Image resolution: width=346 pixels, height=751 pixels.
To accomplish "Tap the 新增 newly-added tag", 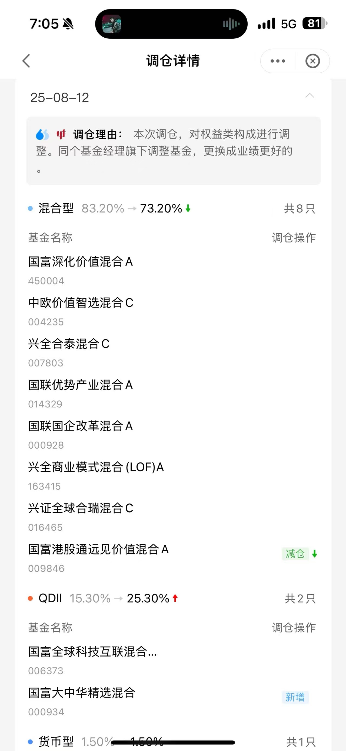I will click(295, 697).
